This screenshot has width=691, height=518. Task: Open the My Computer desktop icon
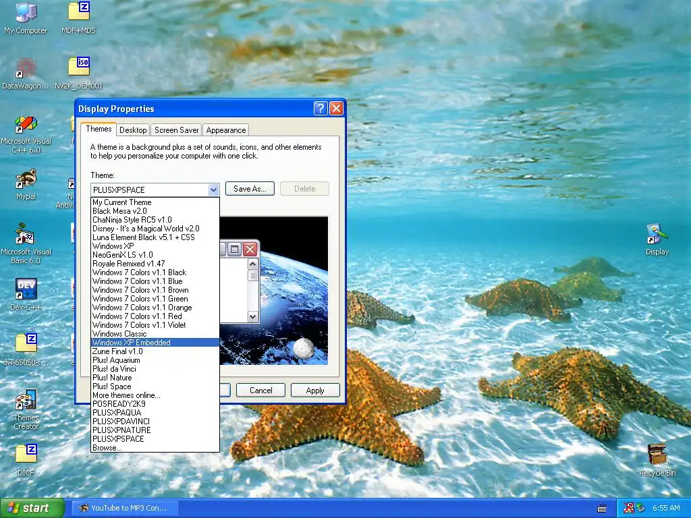(26, 18)
